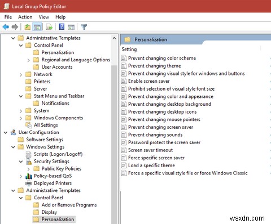
Task: Collapse the Windows Settings node
Action: coord(13,147)
